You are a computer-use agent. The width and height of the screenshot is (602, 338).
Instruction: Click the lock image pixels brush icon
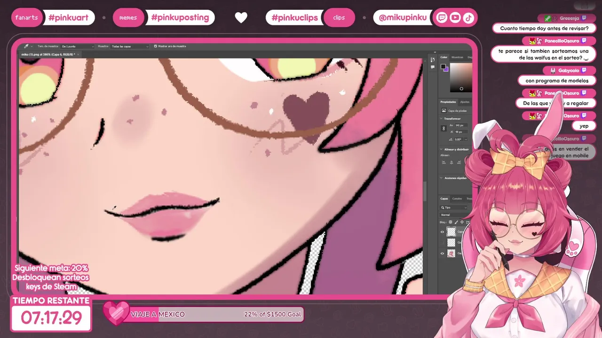click(456, 222)
